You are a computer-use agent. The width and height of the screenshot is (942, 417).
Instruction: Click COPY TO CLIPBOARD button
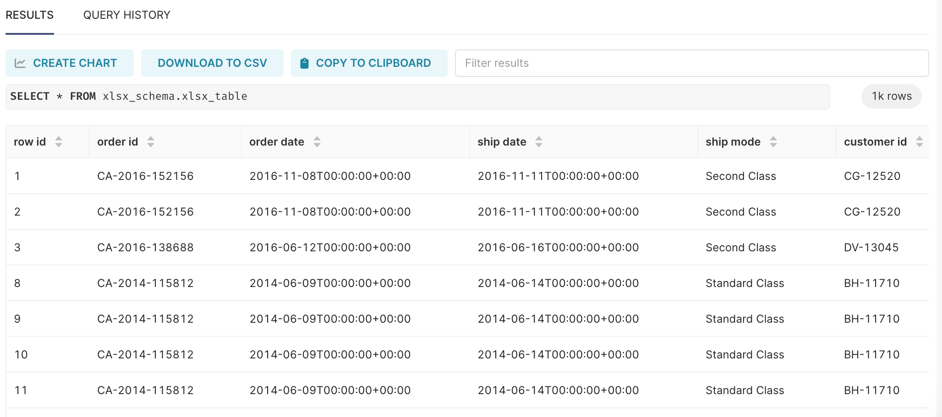tap(369, 63)
